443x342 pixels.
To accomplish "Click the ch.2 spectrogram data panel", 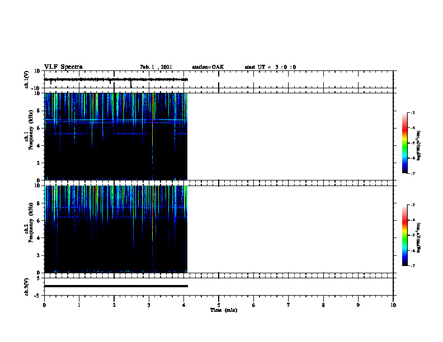I will pyautogui.click(x=116, y=229).
